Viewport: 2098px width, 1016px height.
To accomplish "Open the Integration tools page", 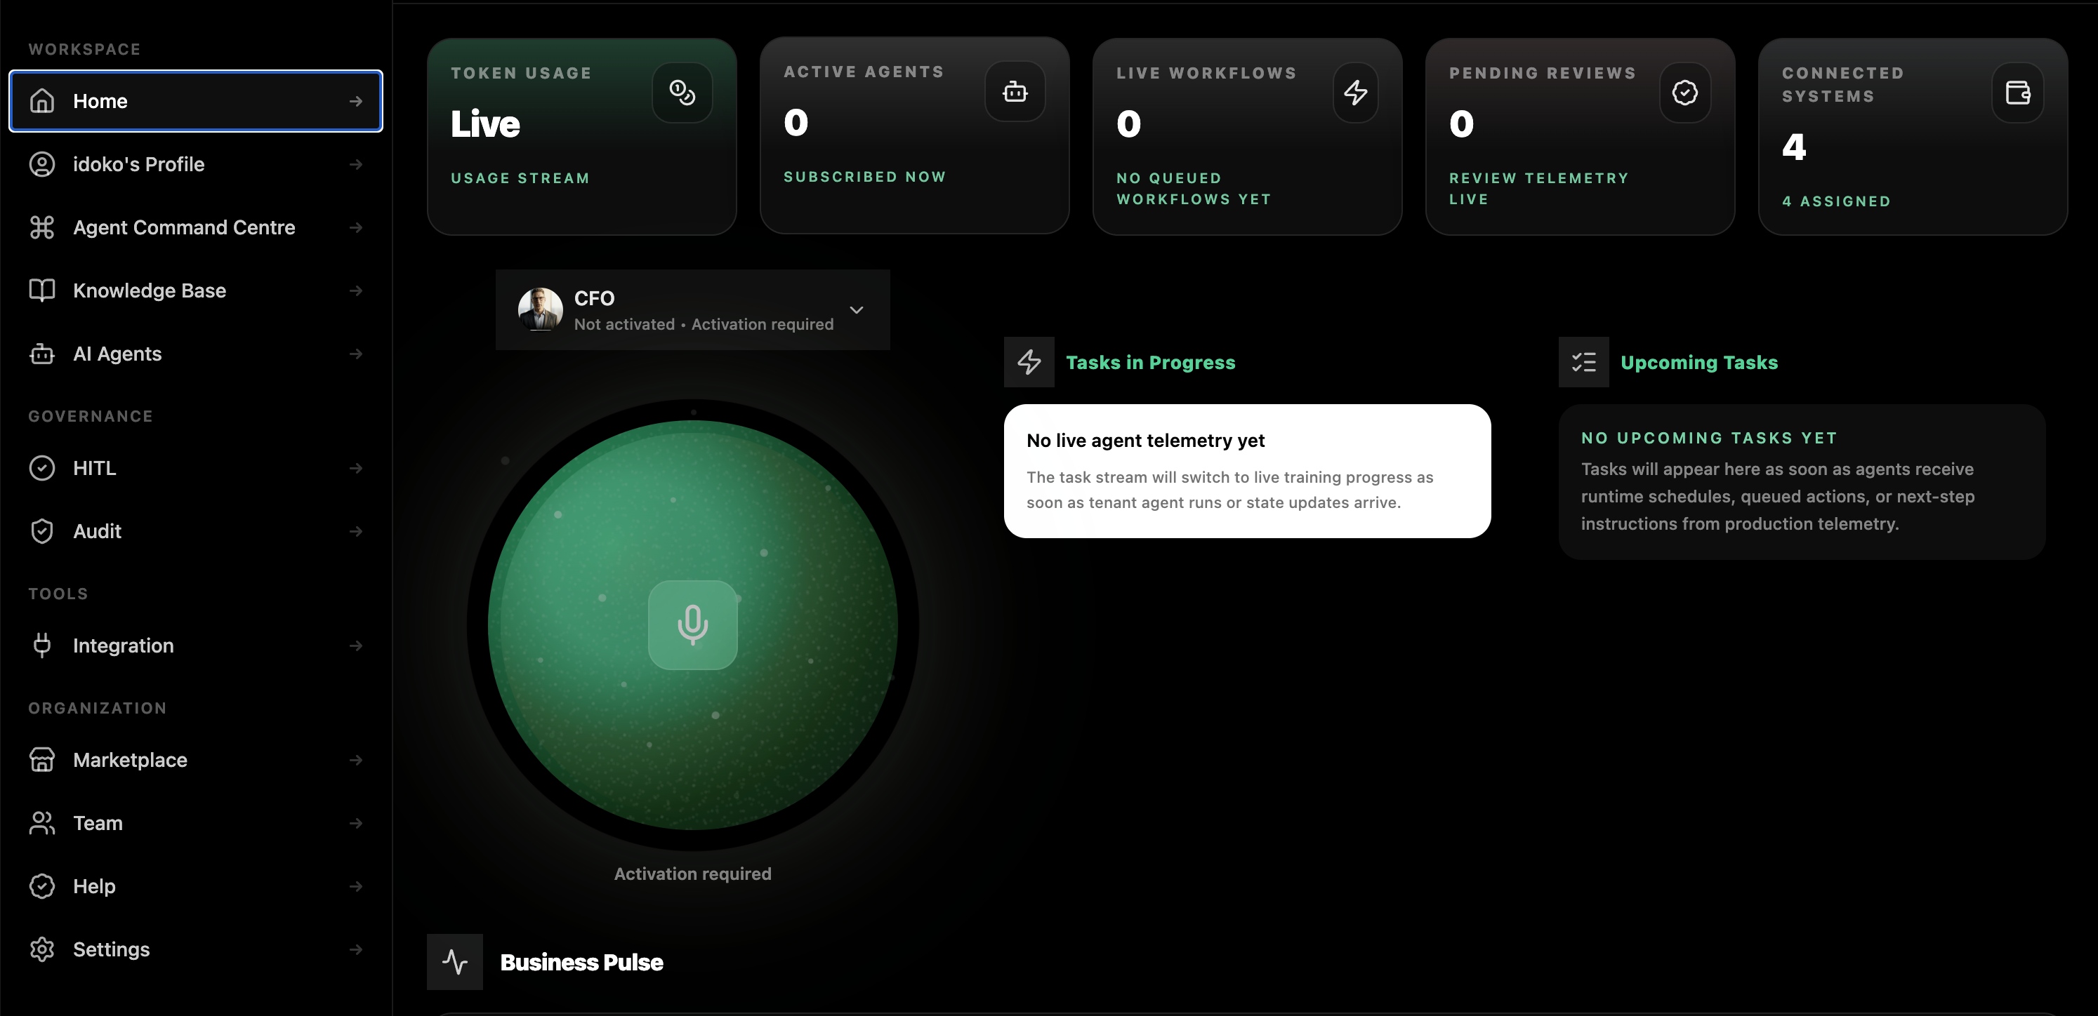I will pos(195,646).
